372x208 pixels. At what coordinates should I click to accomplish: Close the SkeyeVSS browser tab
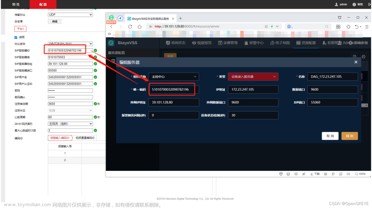click(x=173, y=19)
